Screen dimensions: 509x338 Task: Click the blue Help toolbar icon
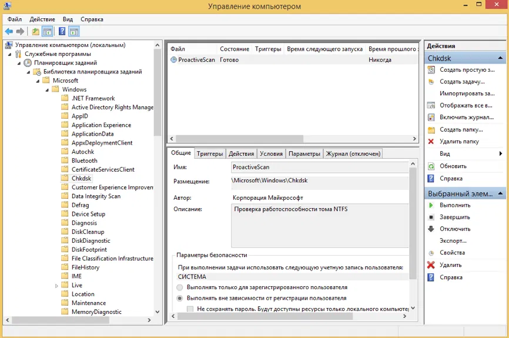pos(62,32)
